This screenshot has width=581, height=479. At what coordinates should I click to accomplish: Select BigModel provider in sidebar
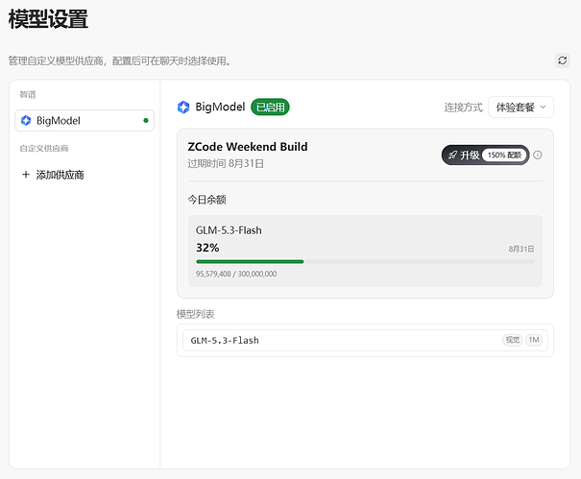(85, 120)
